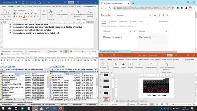
Task: Click Фокусировка mode in Word's status bar
Action: pos(52,51)
